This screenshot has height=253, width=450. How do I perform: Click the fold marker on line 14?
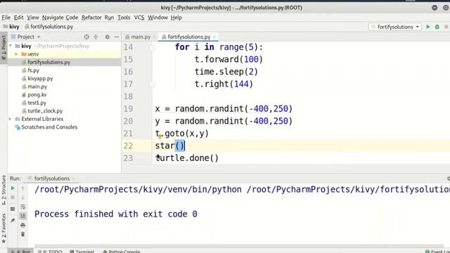click(x=152, y=47)
